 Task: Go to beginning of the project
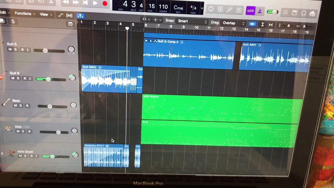(x=85, y=3)
